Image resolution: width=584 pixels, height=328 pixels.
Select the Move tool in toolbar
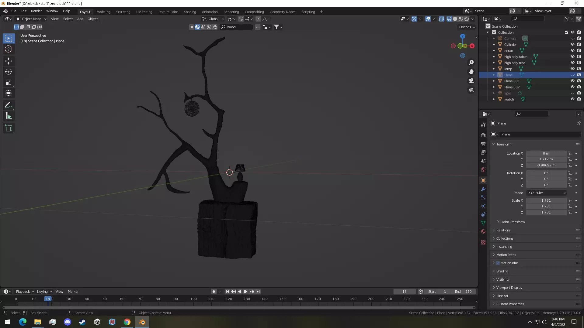pos(9,61)
